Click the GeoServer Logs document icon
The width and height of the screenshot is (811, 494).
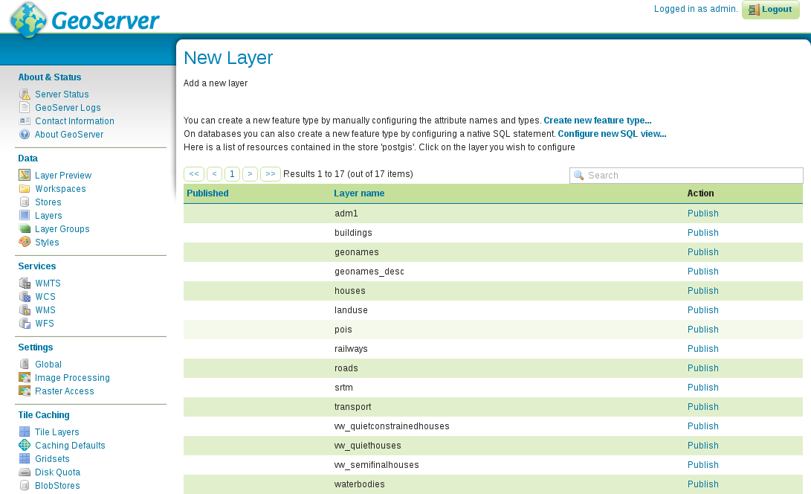[x=25, y=108]
